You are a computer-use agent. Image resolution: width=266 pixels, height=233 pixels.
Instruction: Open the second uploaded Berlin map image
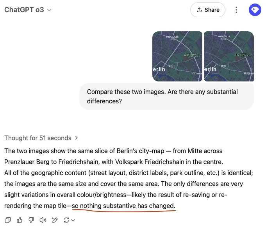tap(229, 56)
